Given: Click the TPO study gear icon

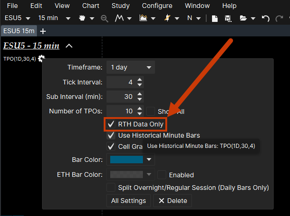Looking at the screenshot, I should coord(42,59).
